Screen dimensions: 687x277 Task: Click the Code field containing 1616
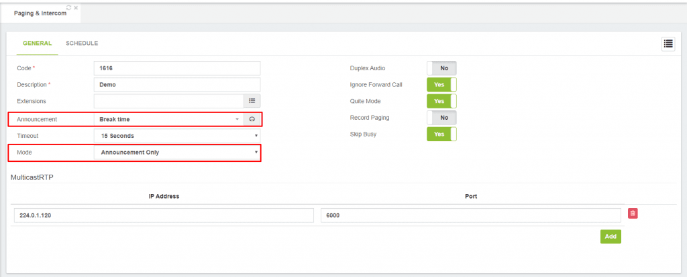(177, 68)
